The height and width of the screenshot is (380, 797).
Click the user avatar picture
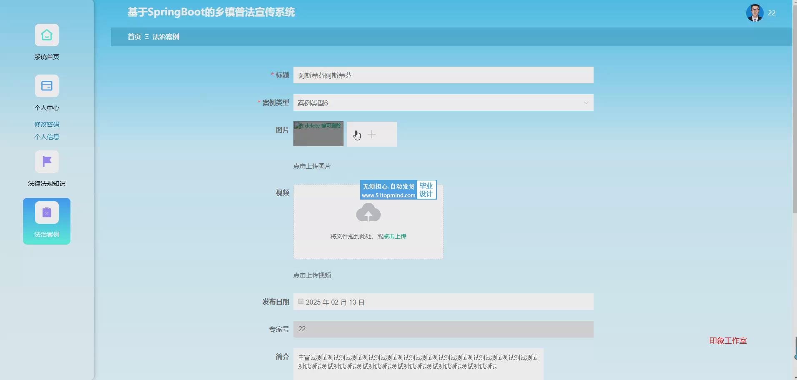[x=754, y=13]
